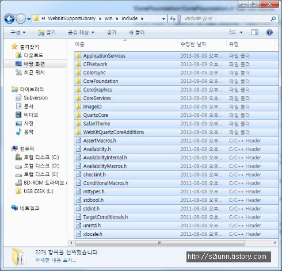Open the view options dropdown arrow

[241, 32]
